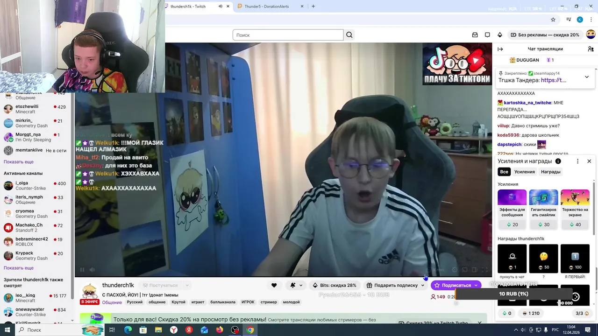Mute the thunderch1k Twitch tab audio
Screen dimensions: 598x336
(x=220, y=7)
